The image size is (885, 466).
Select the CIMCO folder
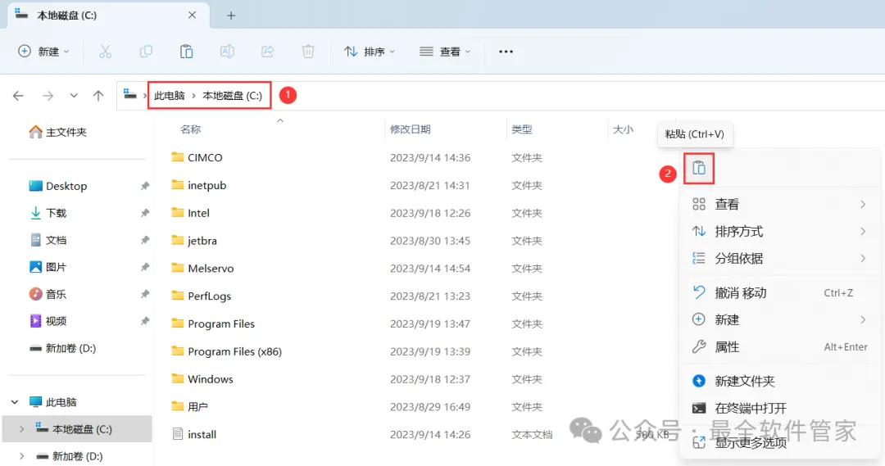197,157
